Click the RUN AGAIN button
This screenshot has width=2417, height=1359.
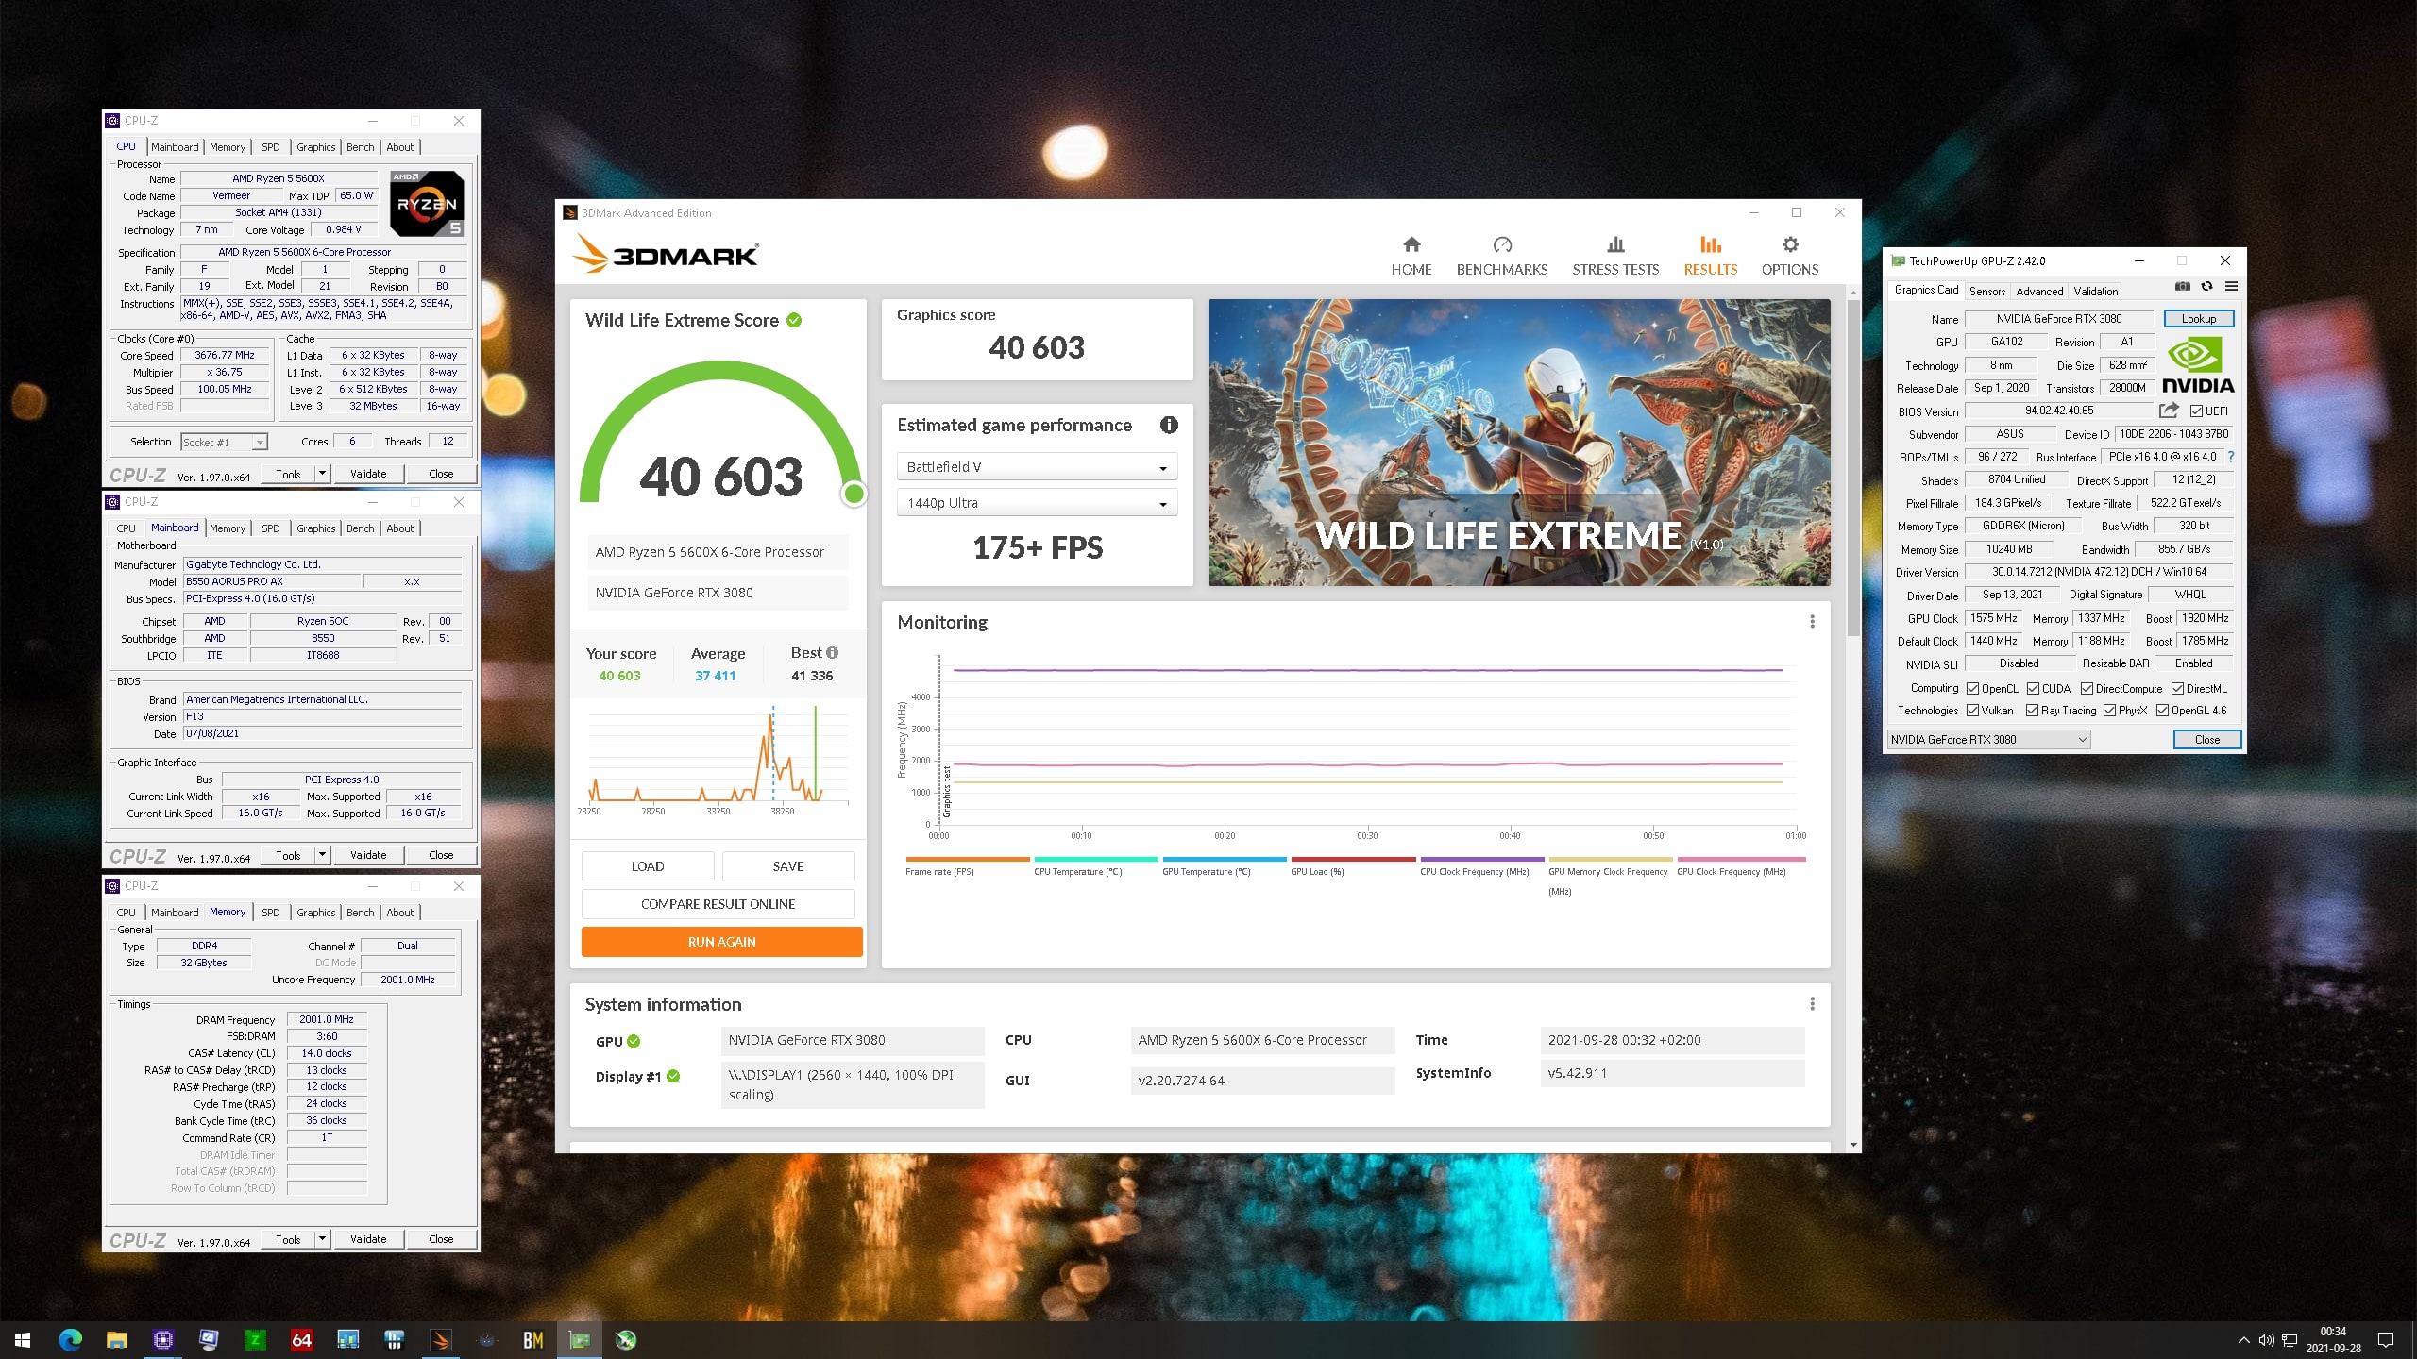[x=721, y=942]
